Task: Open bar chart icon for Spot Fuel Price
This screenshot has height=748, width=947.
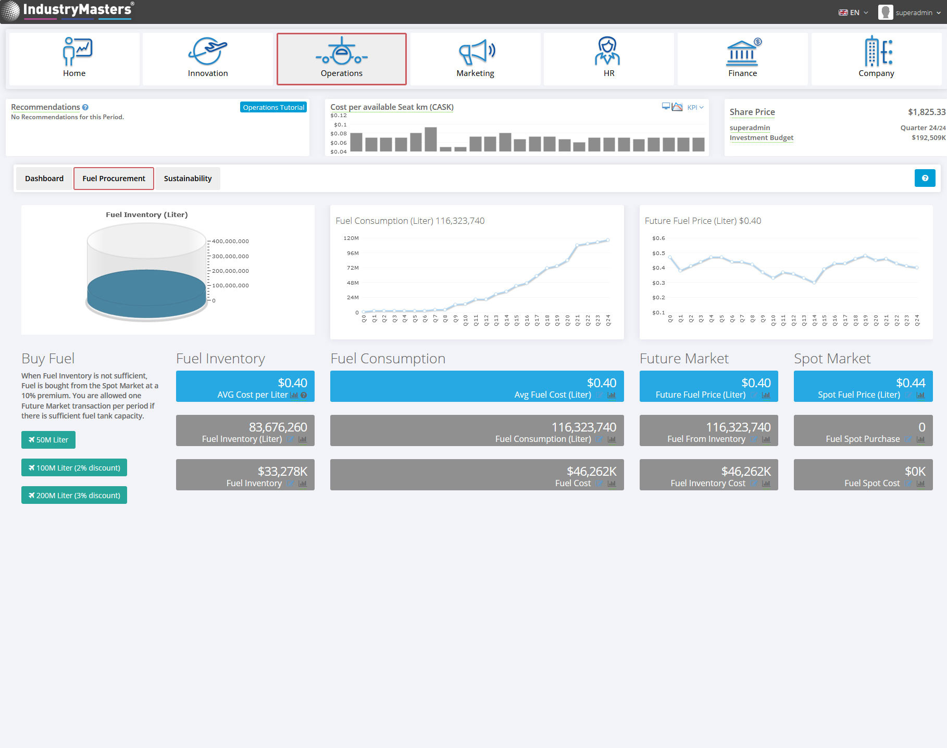Action: pyautogui.click(x=920, y=395)
